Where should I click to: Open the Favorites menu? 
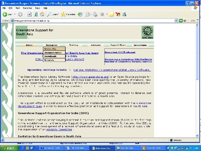27,8
